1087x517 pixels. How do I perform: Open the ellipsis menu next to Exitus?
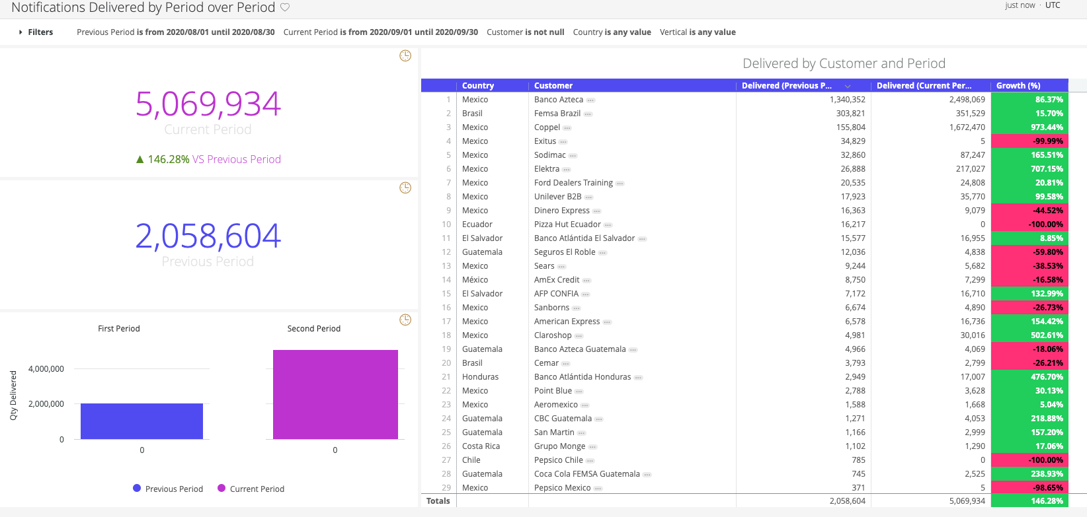coord(563,142)
